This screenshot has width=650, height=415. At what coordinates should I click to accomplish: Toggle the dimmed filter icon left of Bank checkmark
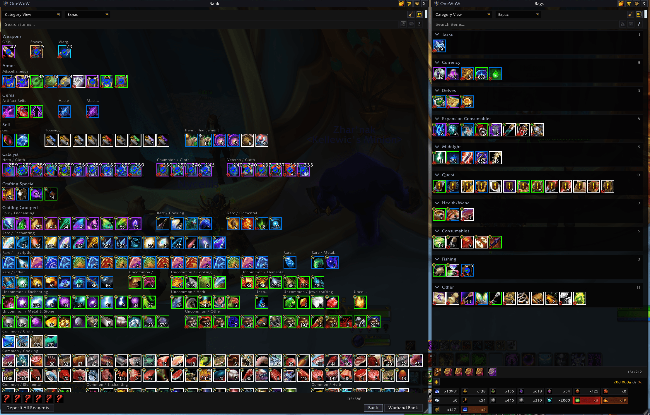click(403, 24)
